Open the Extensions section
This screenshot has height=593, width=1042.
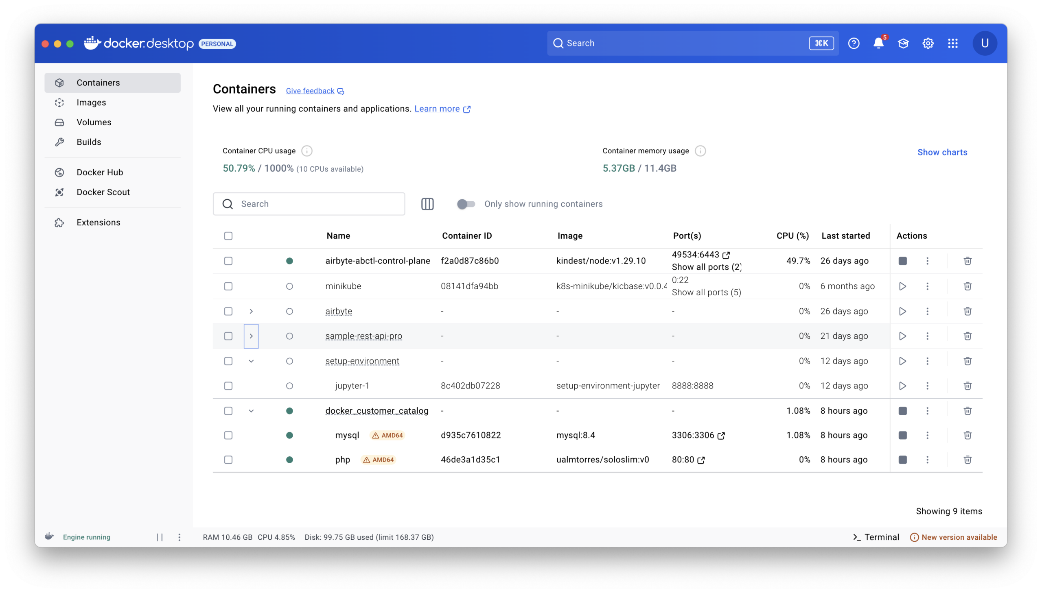point(98,222)
